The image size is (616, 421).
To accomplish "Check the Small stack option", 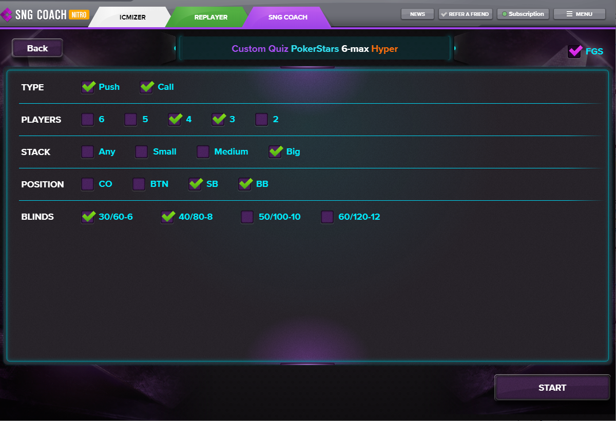I will [x=142, y=152].
